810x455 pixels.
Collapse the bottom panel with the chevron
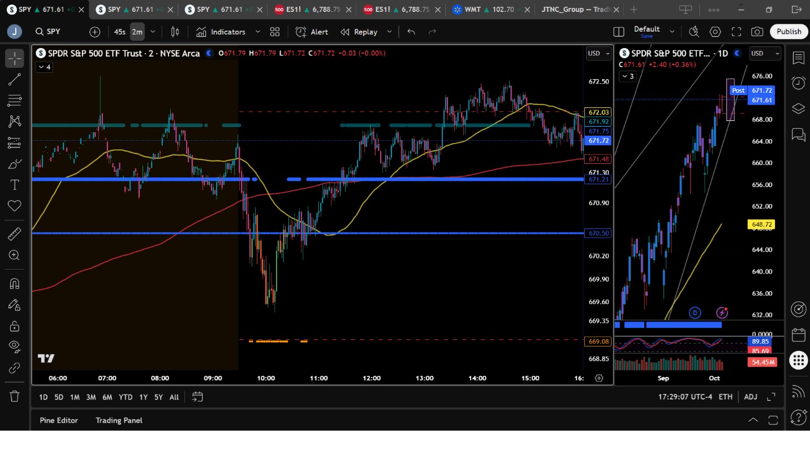[753, 420]
